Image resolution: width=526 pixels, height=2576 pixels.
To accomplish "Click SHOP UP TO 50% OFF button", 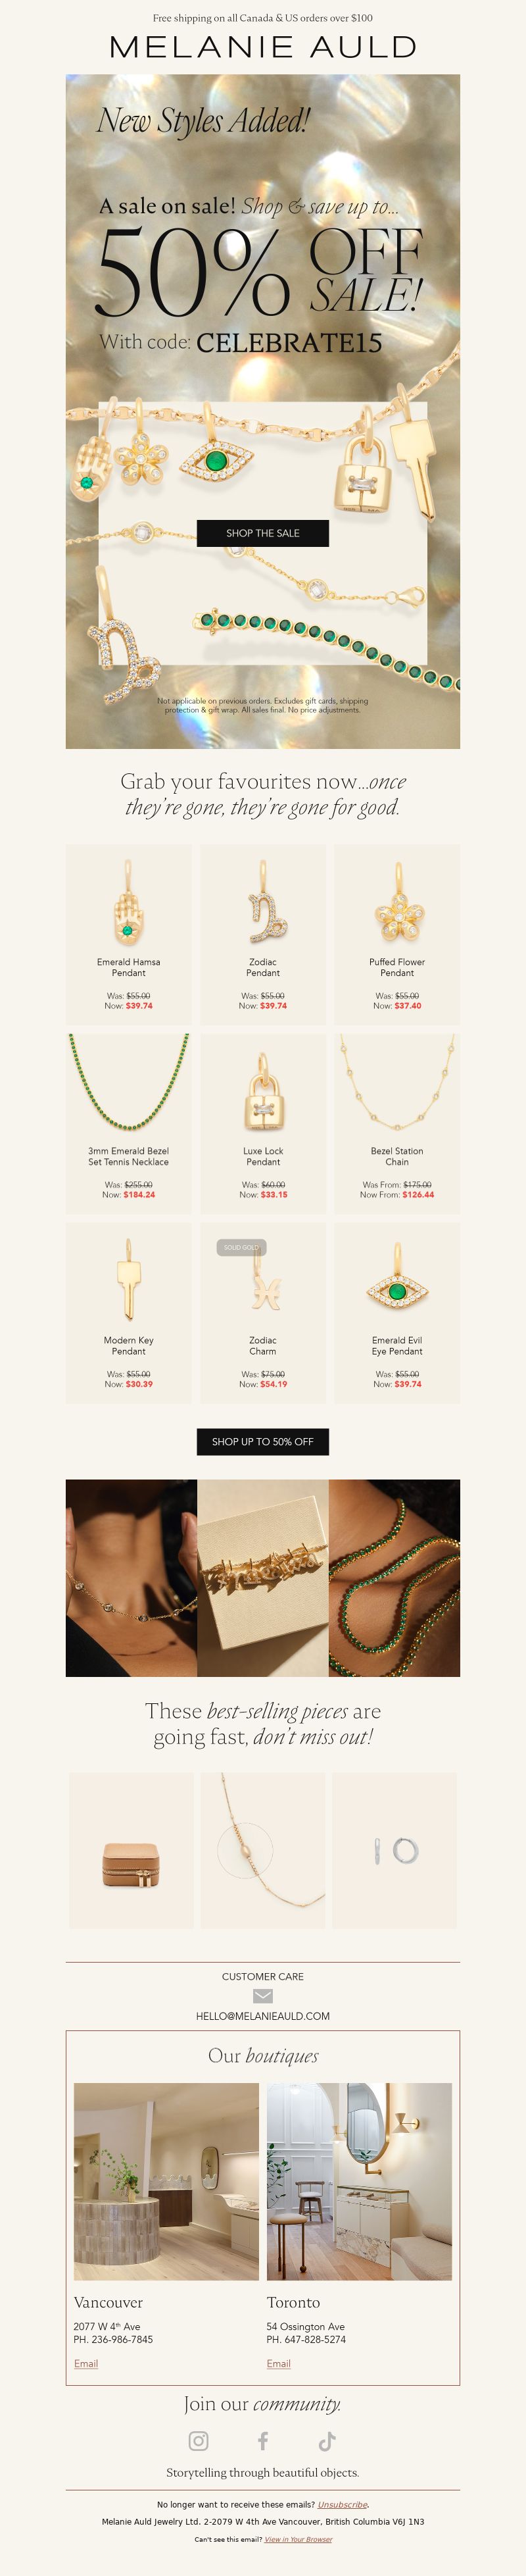I will point(262,1441).
